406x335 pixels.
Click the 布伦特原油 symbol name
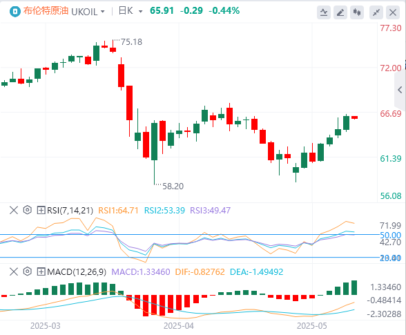click(x=46, y=11)
